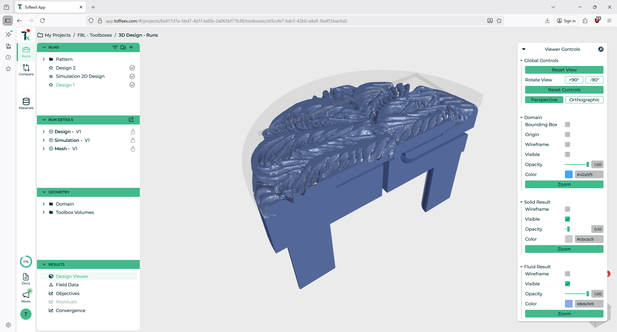Open run details in external view
Image resolution: width=617 pixels, height=332 pixels.
[131, 120]
